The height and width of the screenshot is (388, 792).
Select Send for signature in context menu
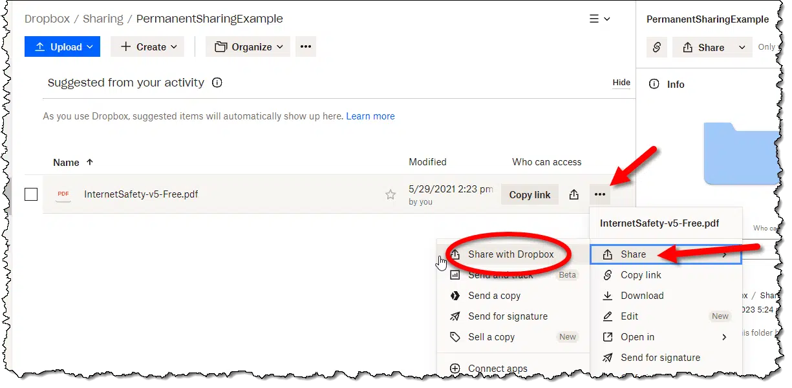(665, 358)
